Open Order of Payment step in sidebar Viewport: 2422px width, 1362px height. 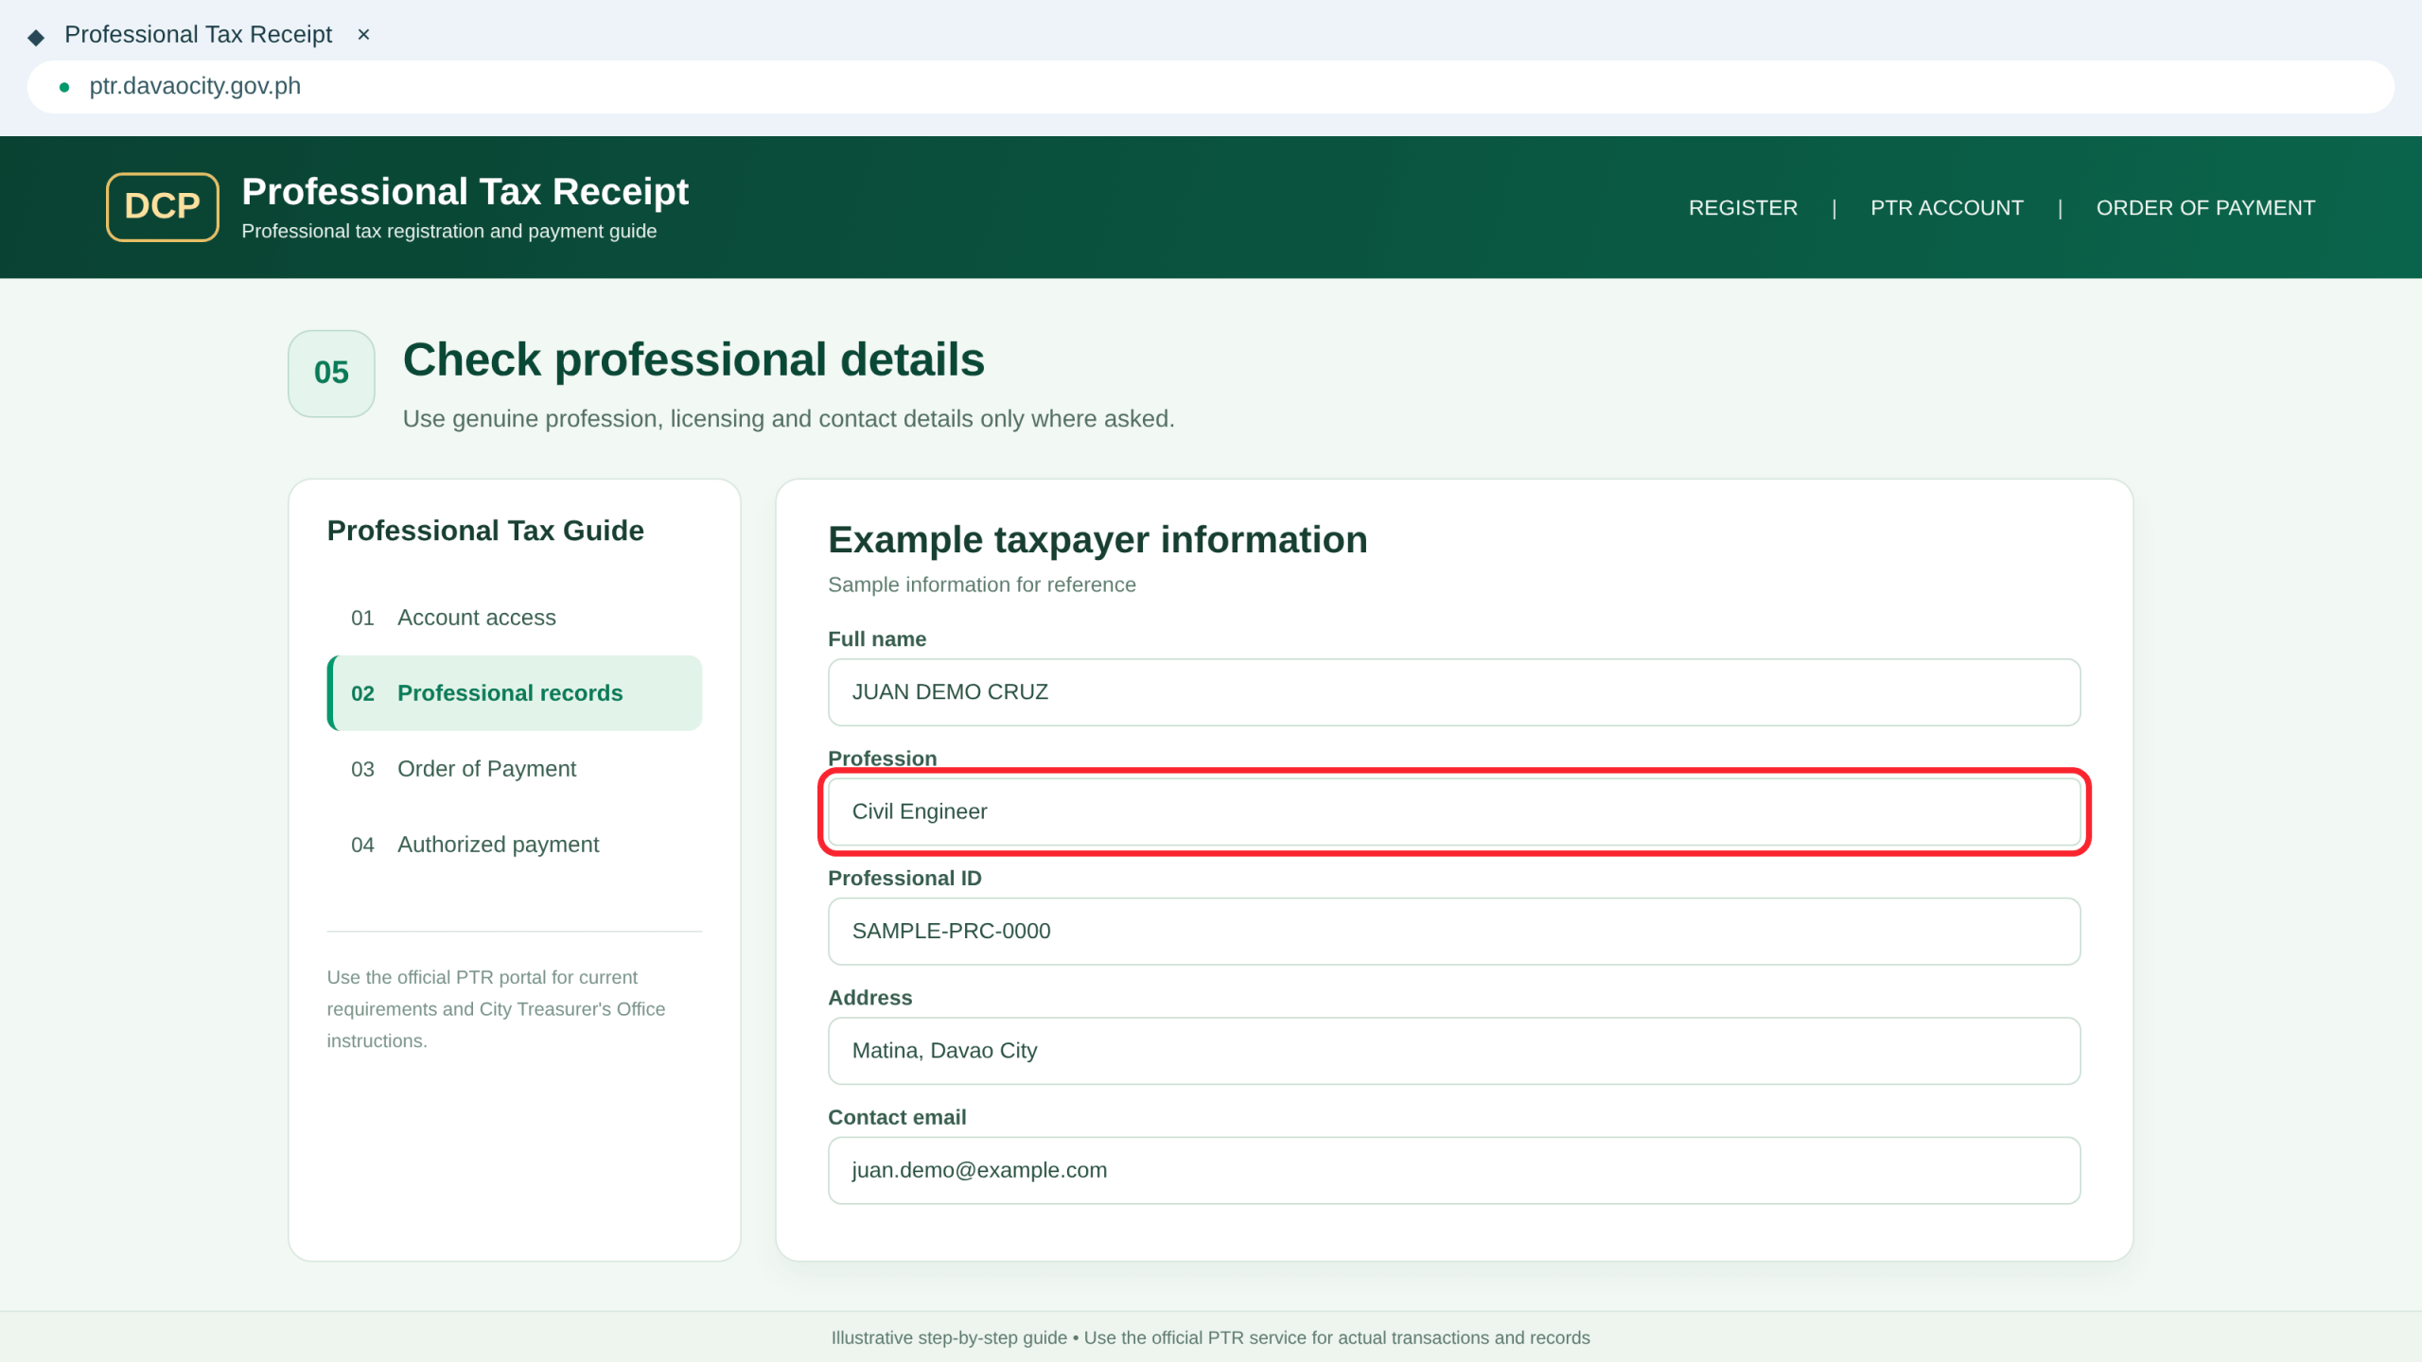pos(515,769)
